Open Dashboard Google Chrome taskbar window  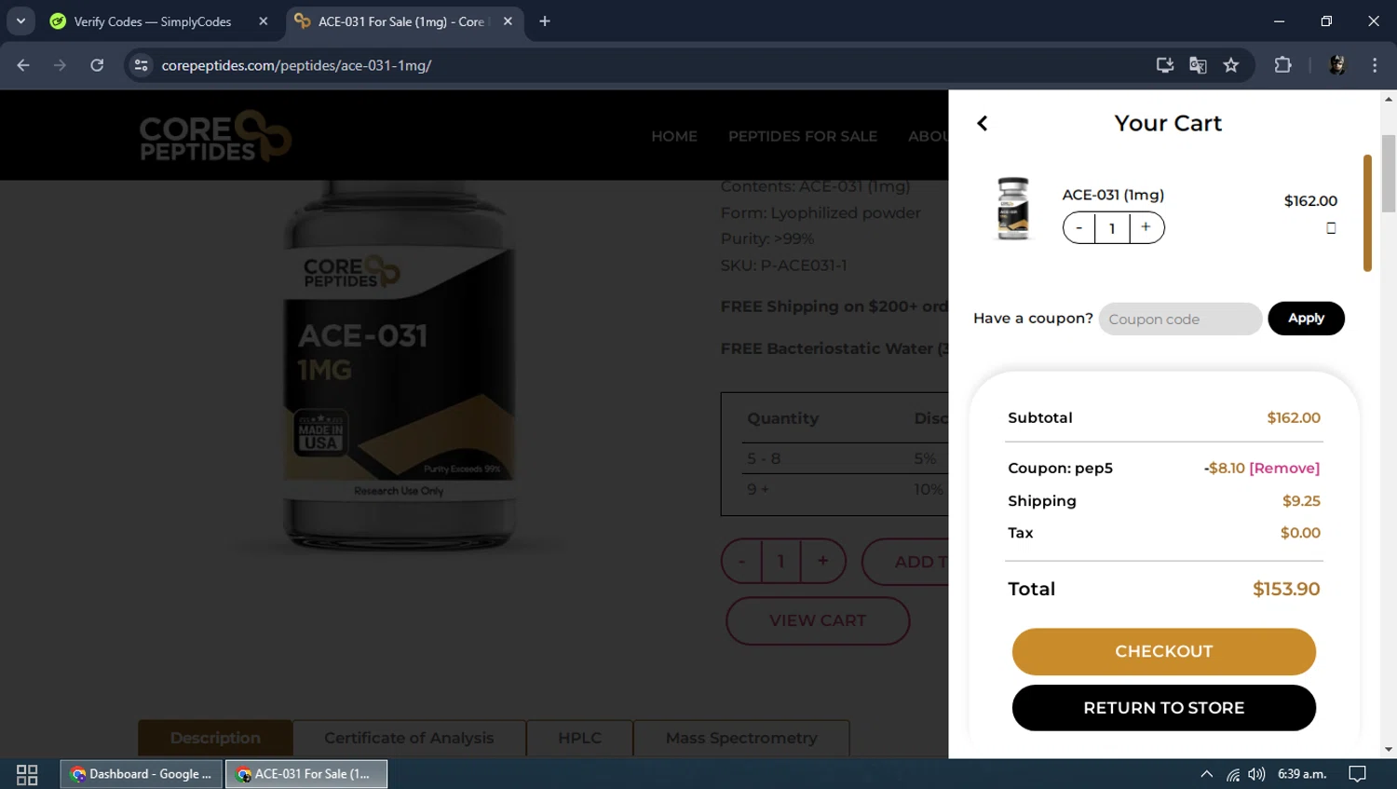(x=142, y=774)
